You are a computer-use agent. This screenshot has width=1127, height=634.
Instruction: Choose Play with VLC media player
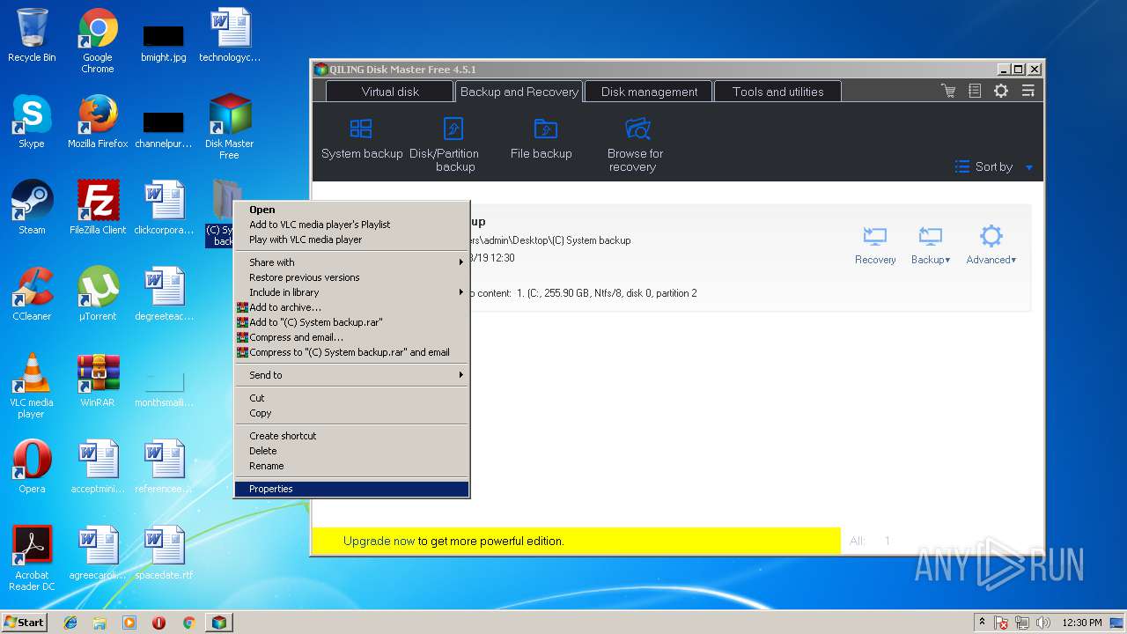tap(351, 240)
